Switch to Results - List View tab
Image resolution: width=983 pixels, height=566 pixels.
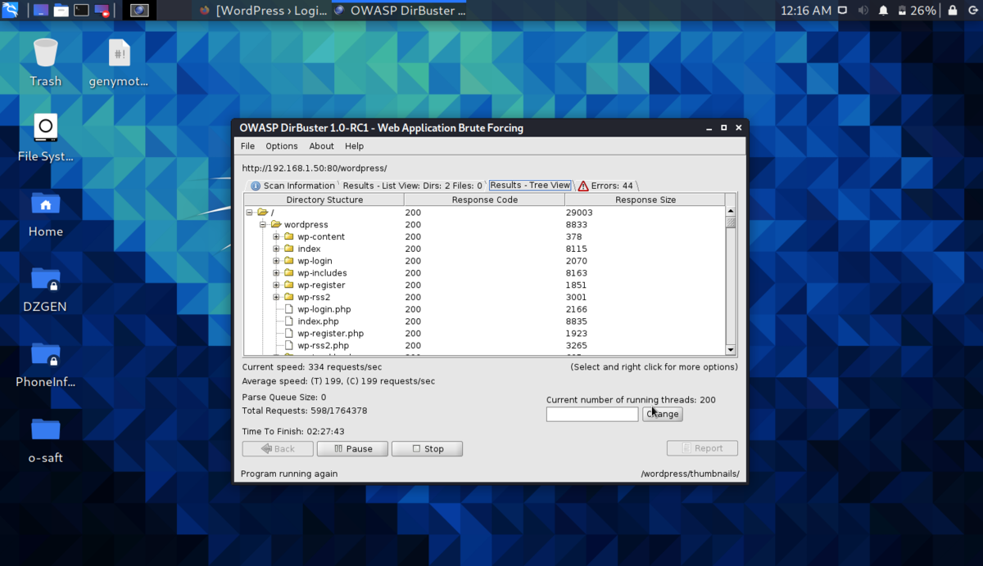click(x=412, y=186)
